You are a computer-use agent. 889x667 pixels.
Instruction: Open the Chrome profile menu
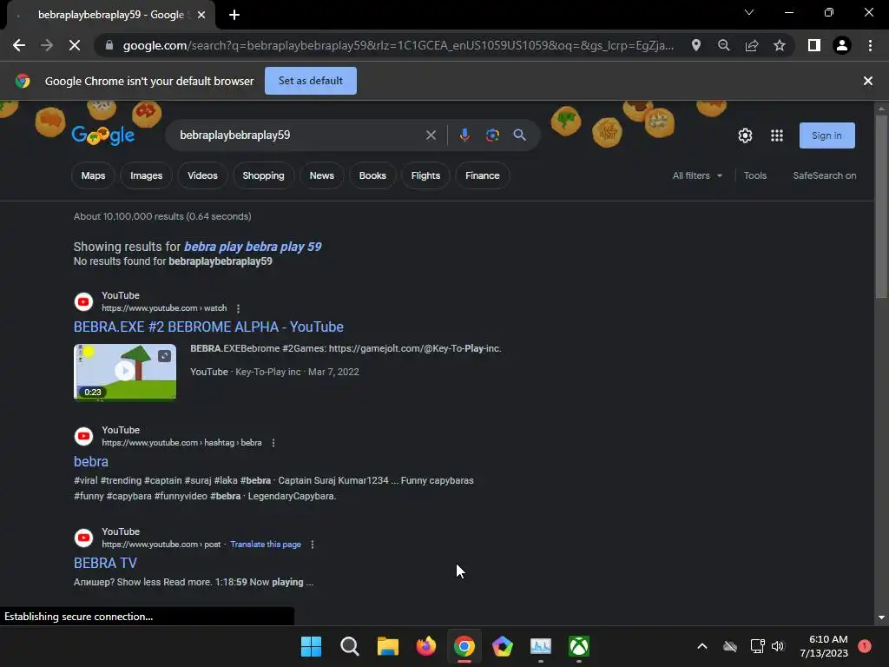click(842, 45)
